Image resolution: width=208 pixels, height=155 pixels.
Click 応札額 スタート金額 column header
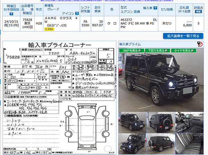[x=184, y=9]
